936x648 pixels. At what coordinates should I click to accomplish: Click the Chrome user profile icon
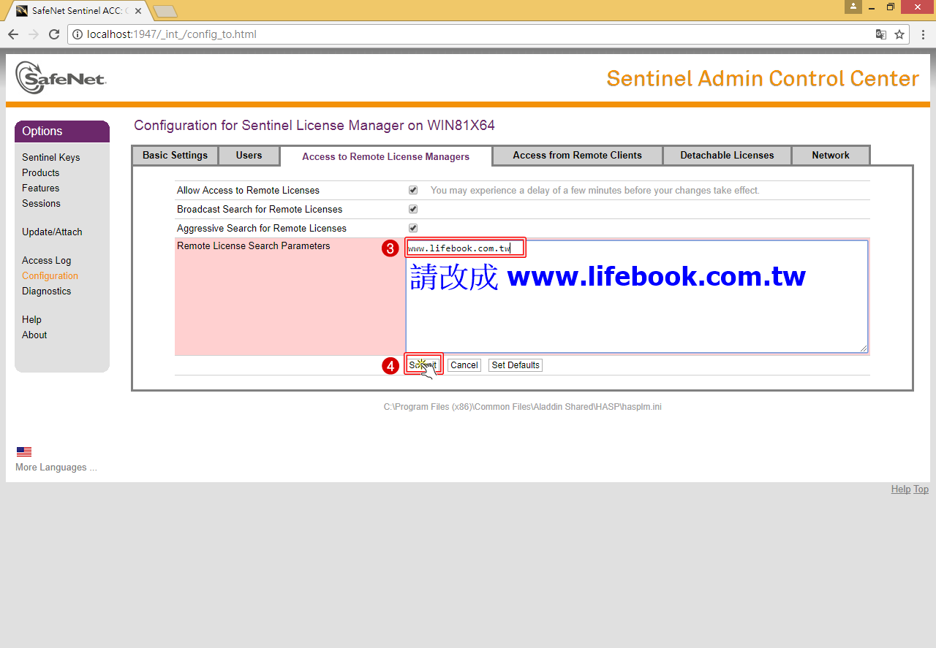(853, 7)
